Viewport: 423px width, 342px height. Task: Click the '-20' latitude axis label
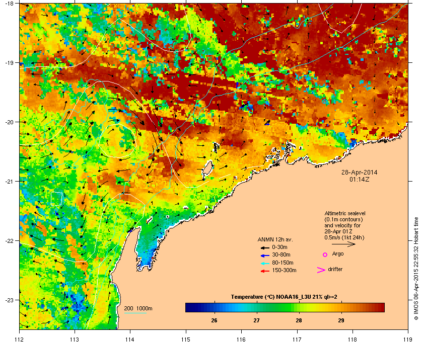tap(10, 122)
